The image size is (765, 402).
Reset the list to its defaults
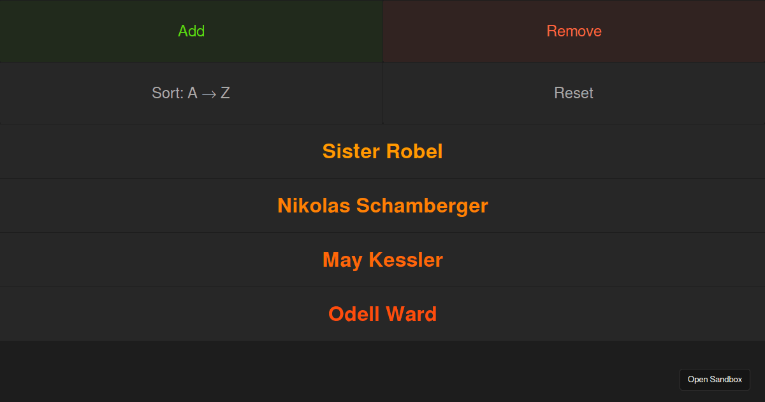tap(574, 93)
